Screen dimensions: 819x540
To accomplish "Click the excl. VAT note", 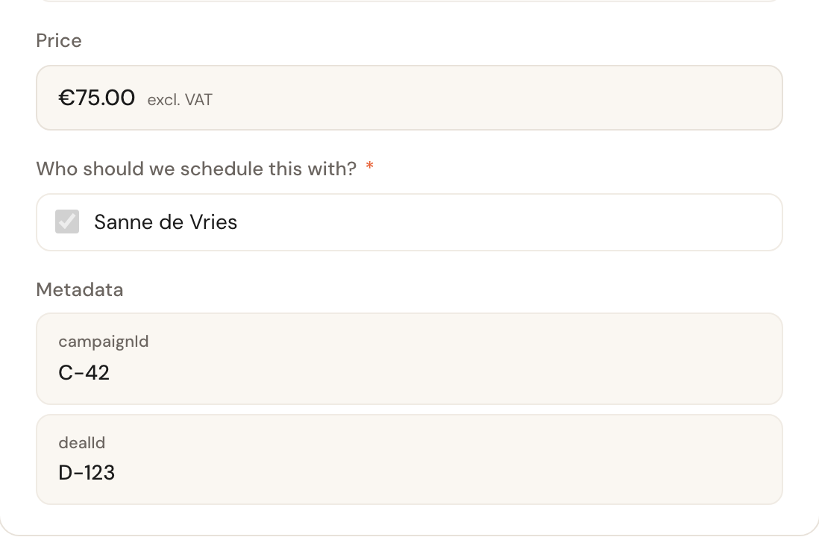I will pyautogui.click(x=180, y=100).
